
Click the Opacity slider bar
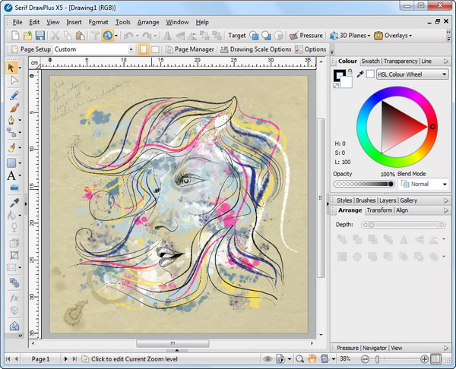pos(364,184)
